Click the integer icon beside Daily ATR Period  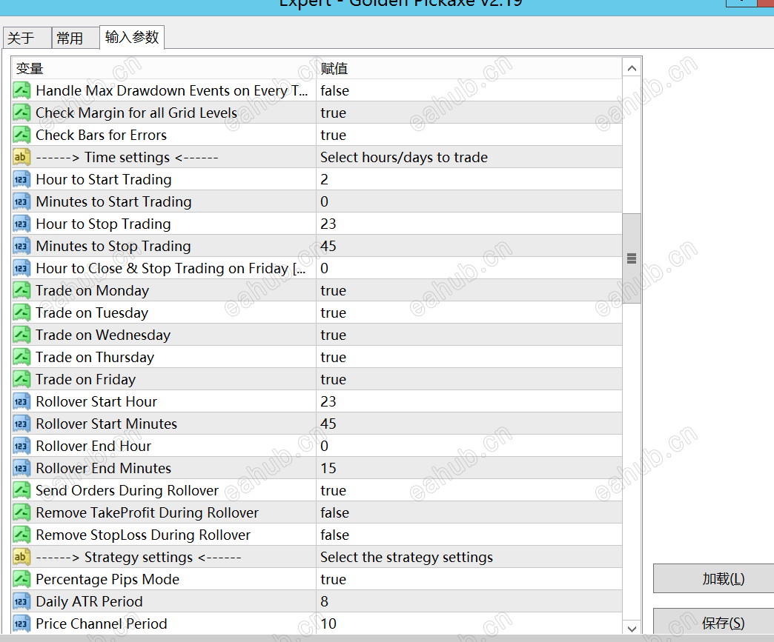click(21, 601)
